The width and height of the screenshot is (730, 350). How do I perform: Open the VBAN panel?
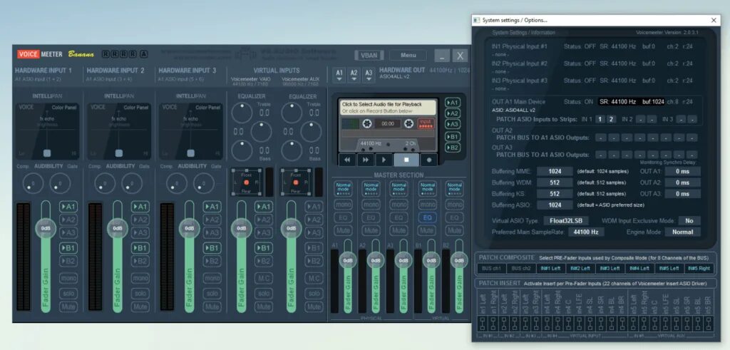click(369, 56)
